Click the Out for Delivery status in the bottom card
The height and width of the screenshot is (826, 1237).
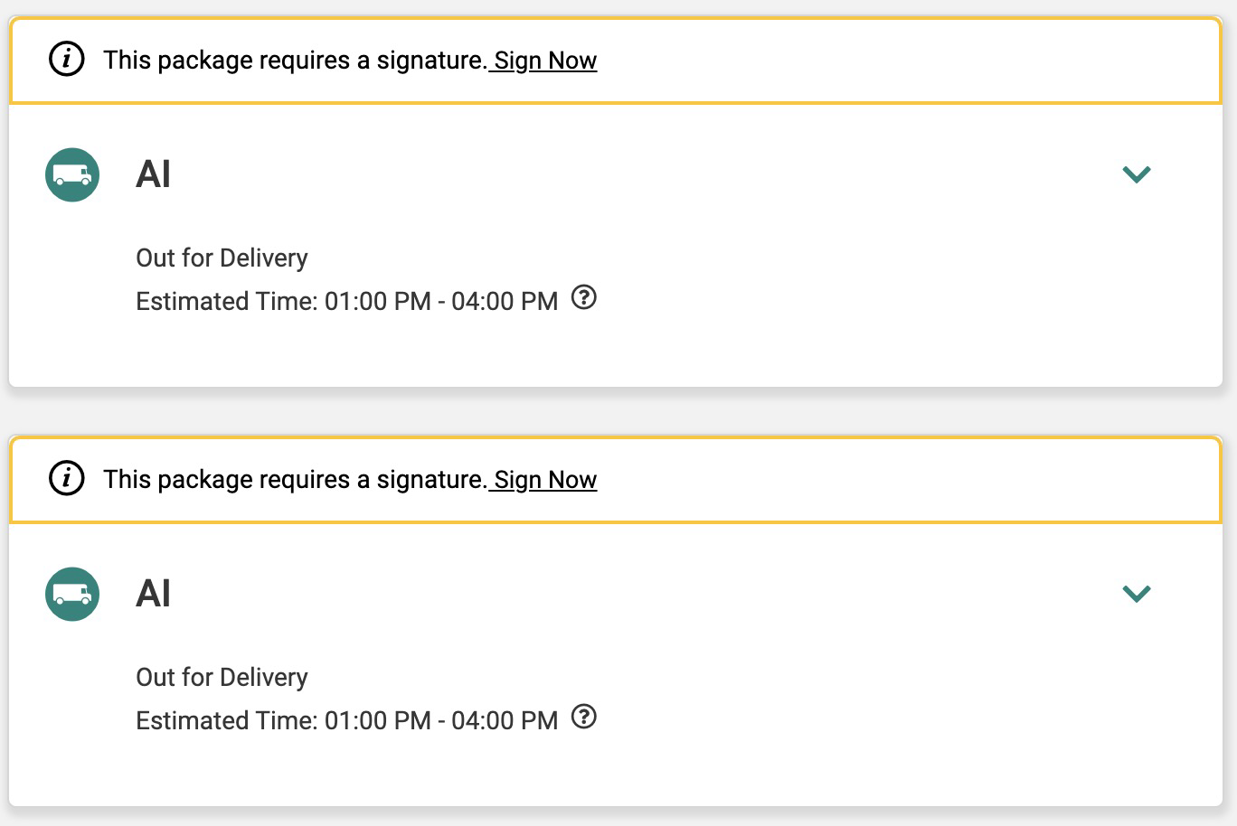click(222, 678)
